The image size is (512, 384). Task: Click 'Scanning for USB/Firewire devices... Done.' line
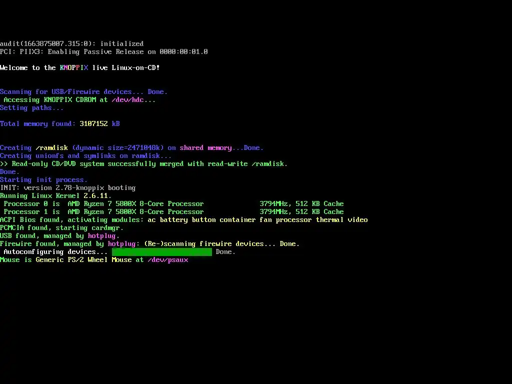point(83,92)
